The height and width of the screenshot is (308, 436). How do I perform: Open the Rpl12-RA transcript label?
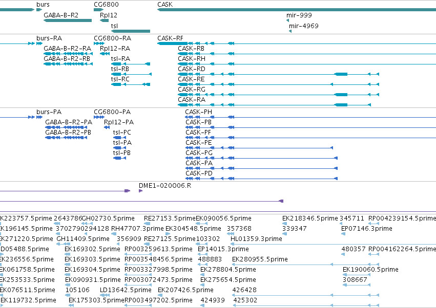click(x=115, y=49)
